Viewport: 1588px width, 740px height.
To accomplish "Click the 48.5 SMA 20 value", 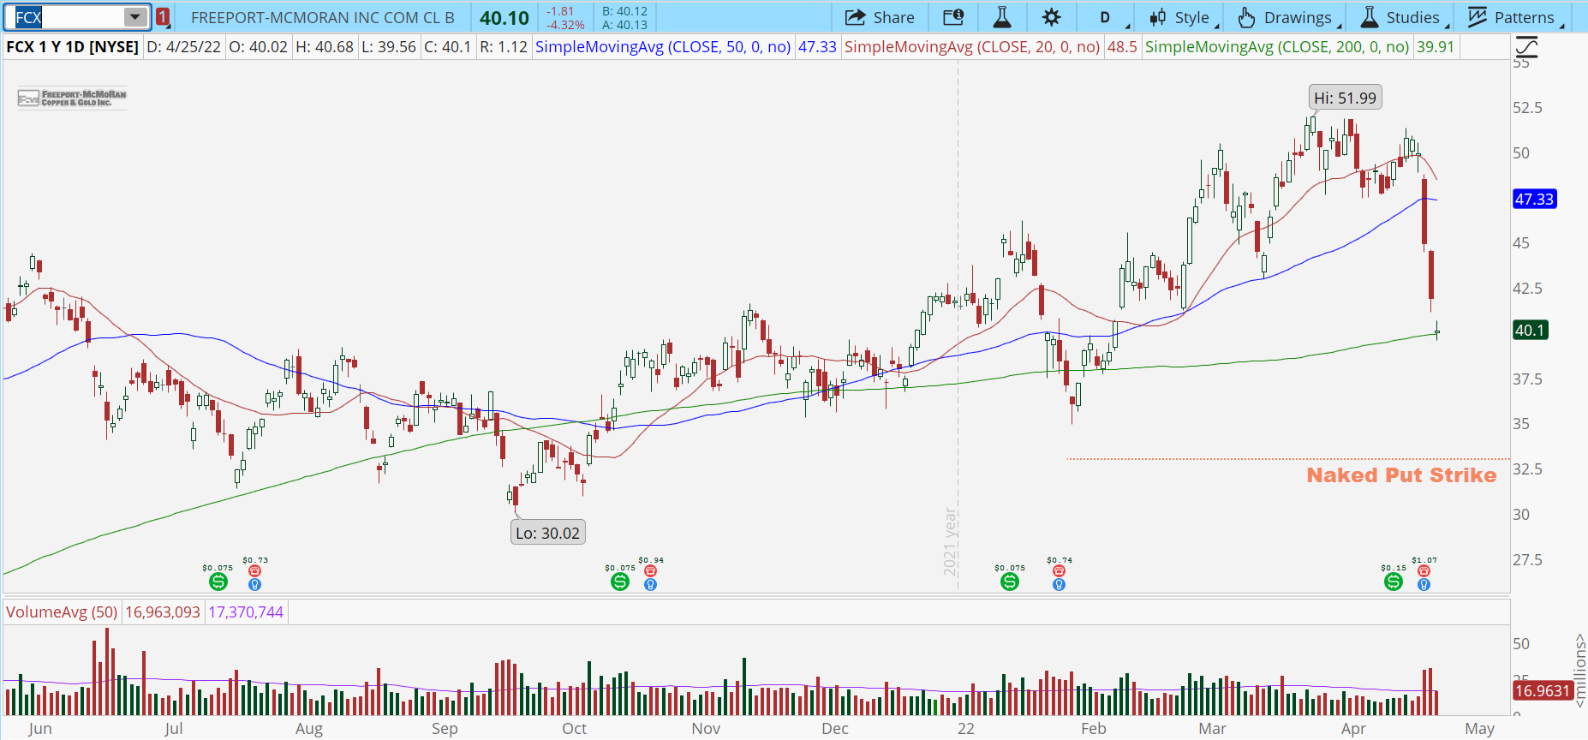I will pyautogui.click(x=1122, y=47).
